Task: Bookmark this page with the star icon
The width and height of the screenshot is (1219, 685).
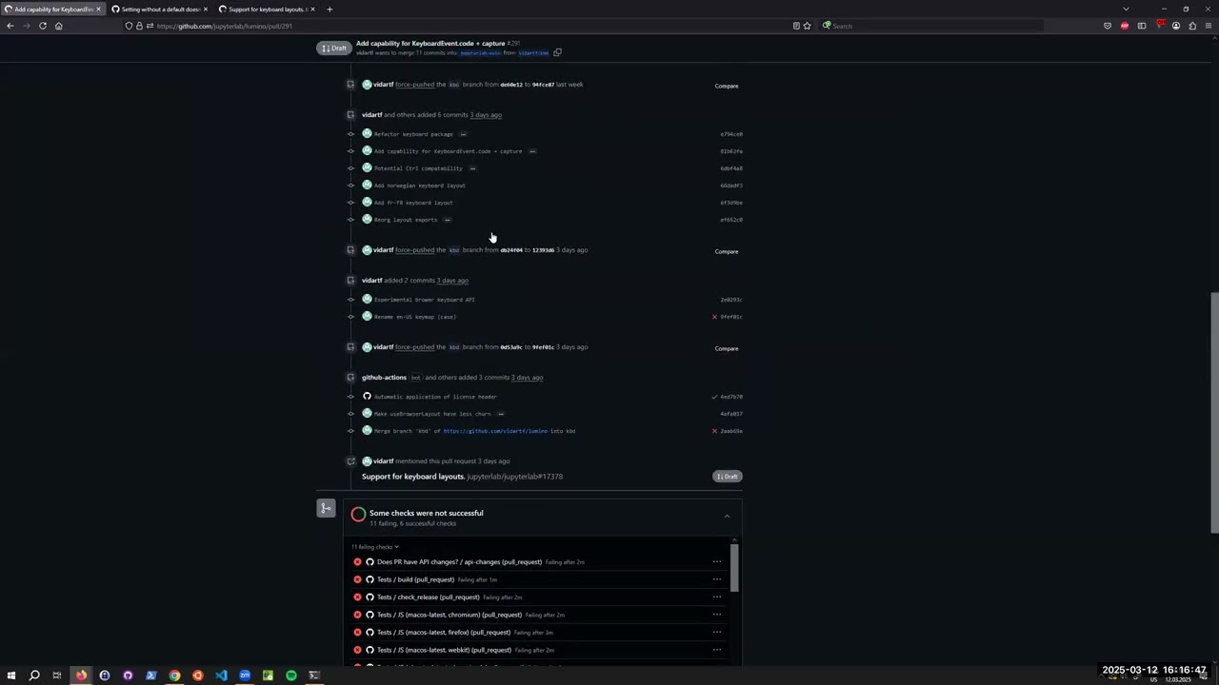Action: pos(807,26)
